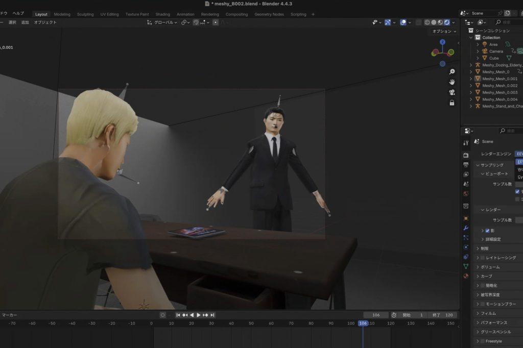
Task: Switch to the Shading workspace tab
Action: coord(162,14)
